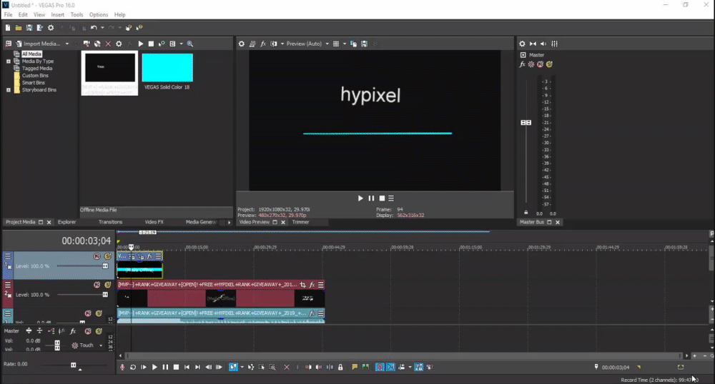
Task: Select All Media in the bin tree
Action: point(31,54)
